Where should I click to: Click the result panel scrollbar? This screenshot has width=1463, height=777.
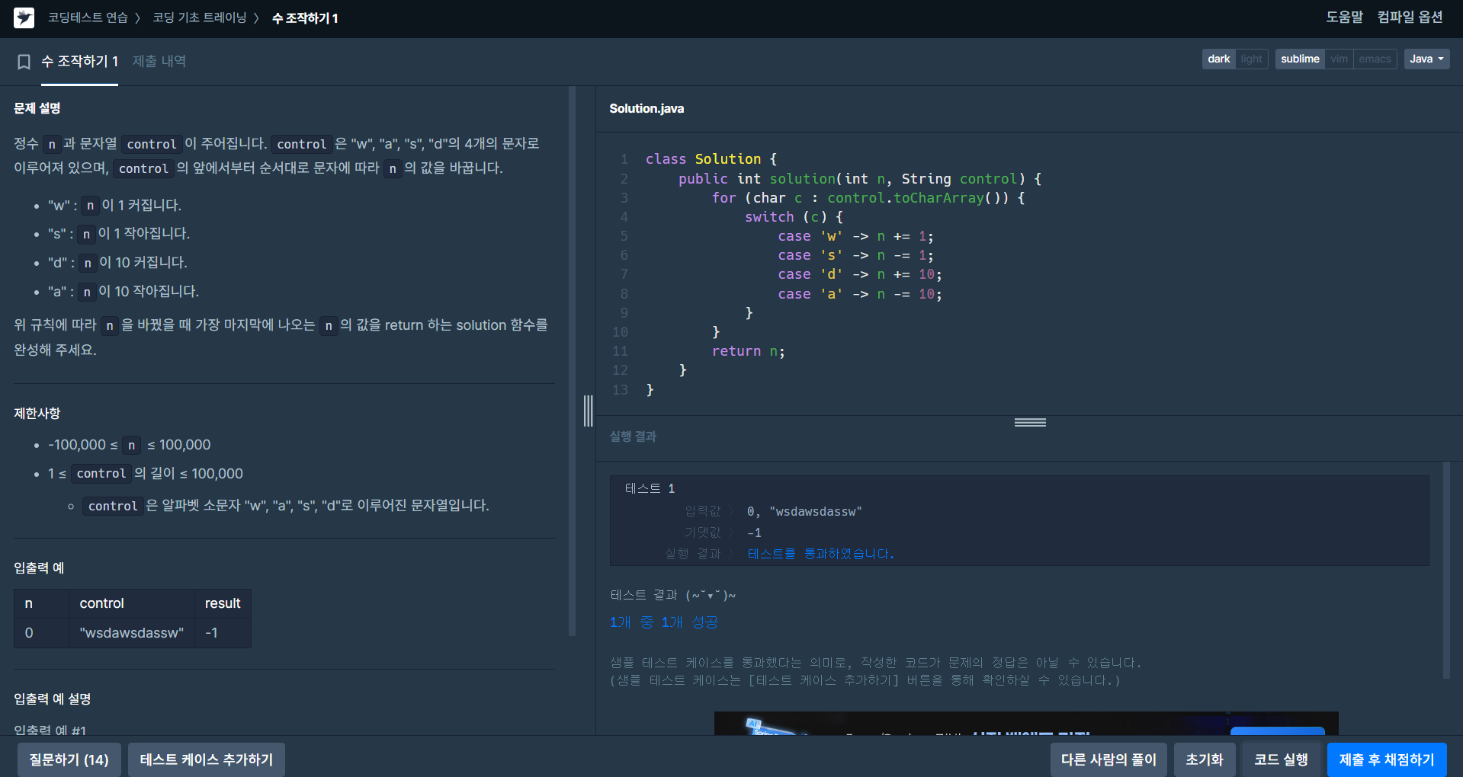tap(1446, 570)
